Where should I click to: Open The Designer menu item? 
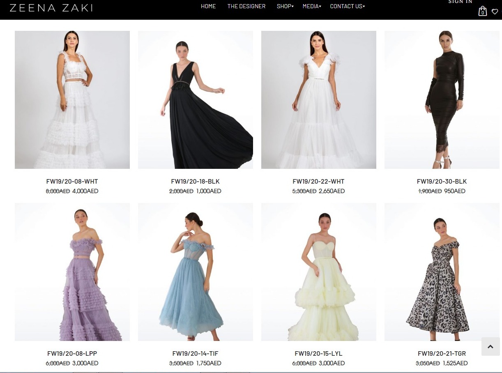(x=246, y=6)
